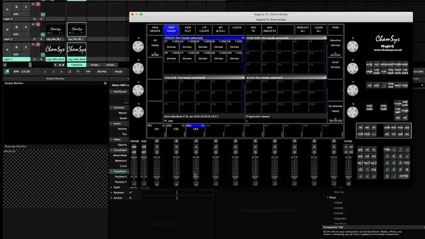
Task: Click the ENTER key on the keypad
Action: (403, 176)
